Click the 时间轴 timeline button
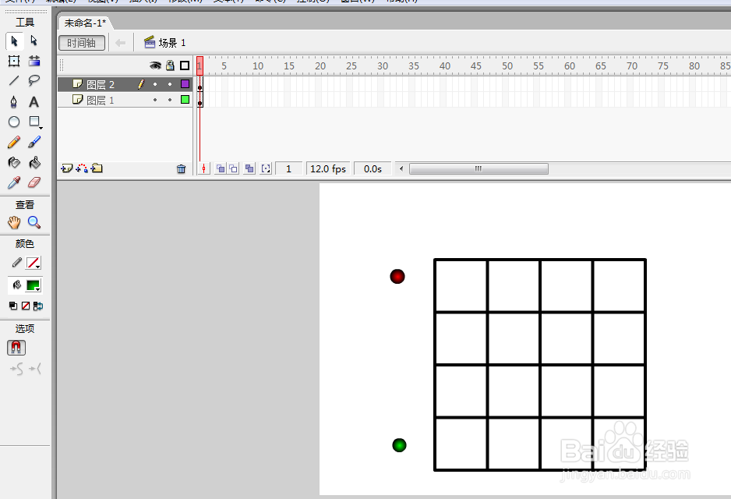The image size is (731, 499). (82, 43)
